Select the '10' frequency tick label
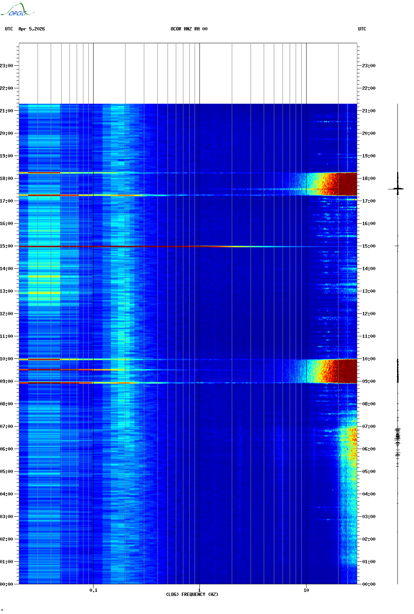The height and width of the screenshot is (614, 414). [306, 590]
